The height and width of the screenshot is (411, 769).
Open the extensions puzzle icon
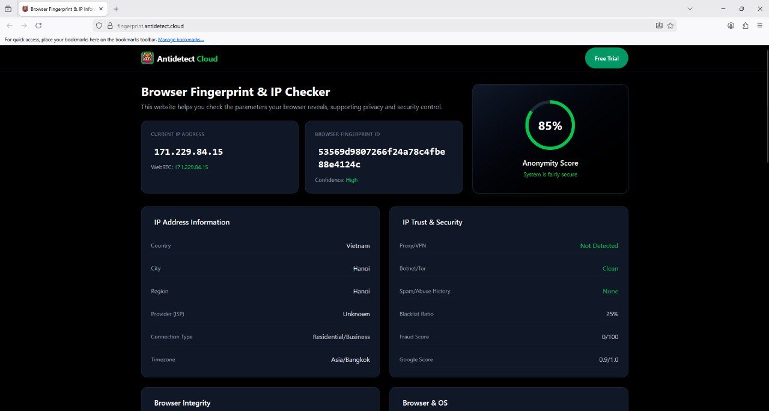coord(746,26)
